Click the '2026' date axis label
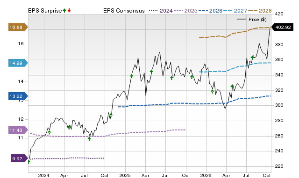299x178 pixels. (x=206, y=175)
